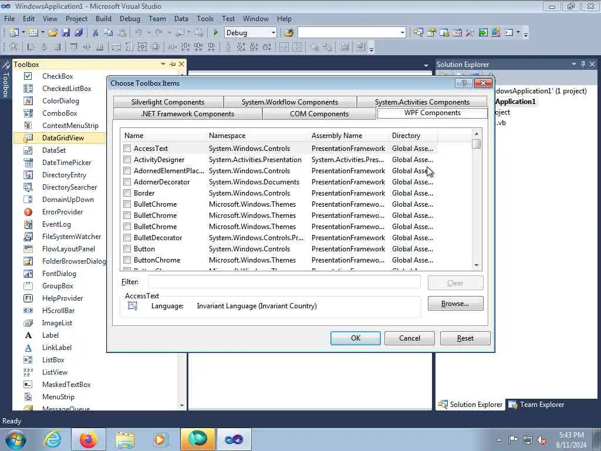Viewport: 601px width, 451px height.
Task: Click the Filter text field
Action: (x=284, y=282)
